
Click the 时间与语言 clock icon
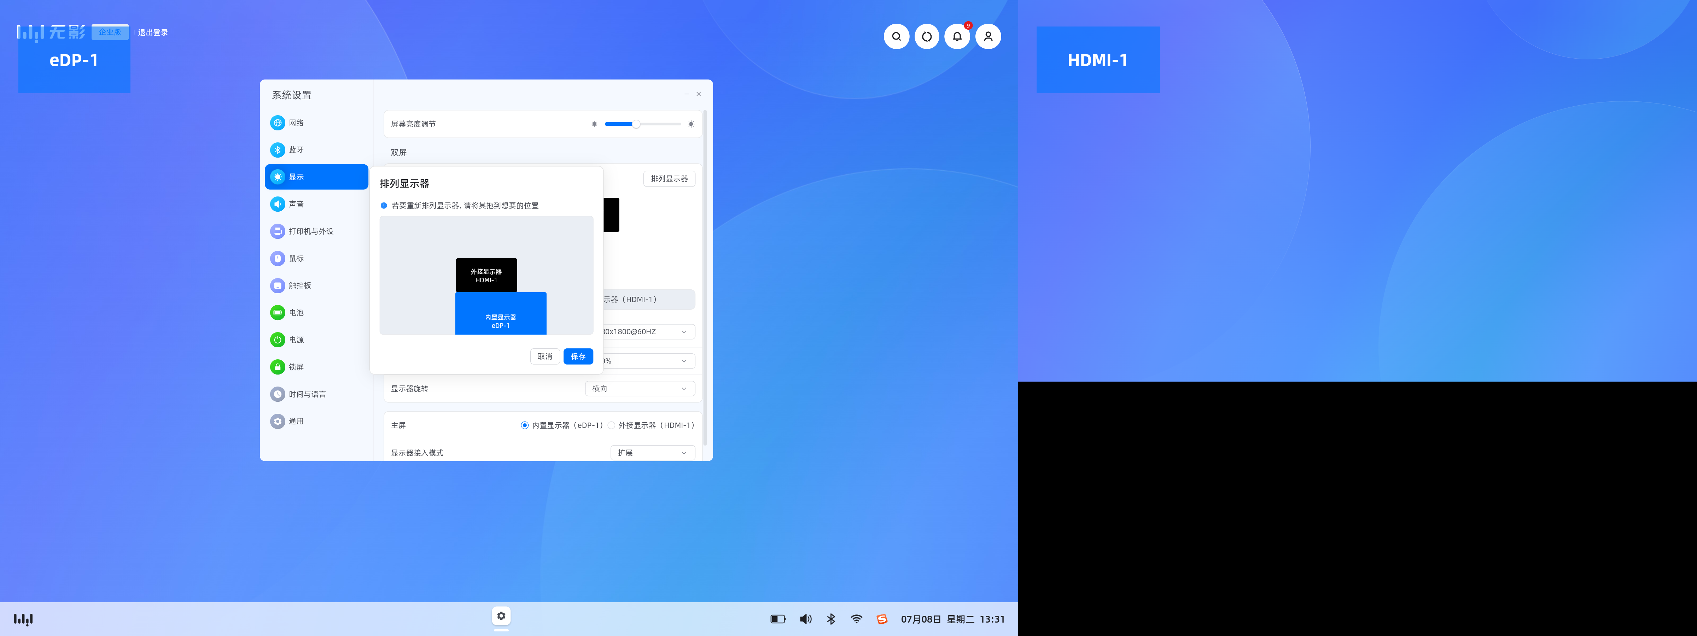point(277,394)
